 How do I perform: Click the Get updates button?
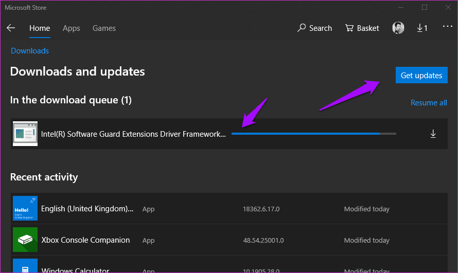421,75
